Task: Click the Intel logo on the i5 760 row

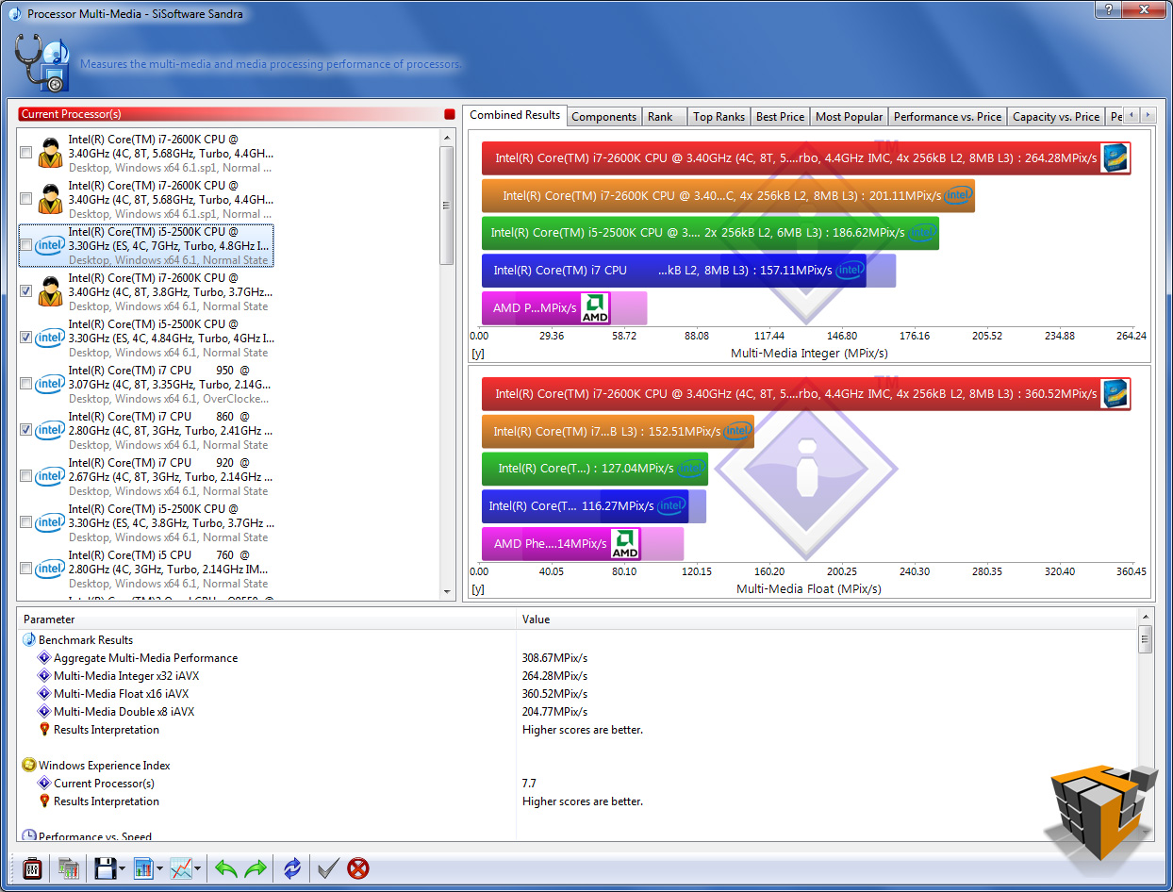Action: point(50,569)
